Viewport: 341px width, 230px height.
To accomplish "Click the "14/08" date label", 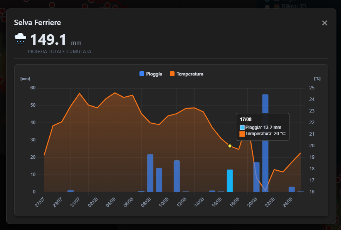I will (199, 202).
